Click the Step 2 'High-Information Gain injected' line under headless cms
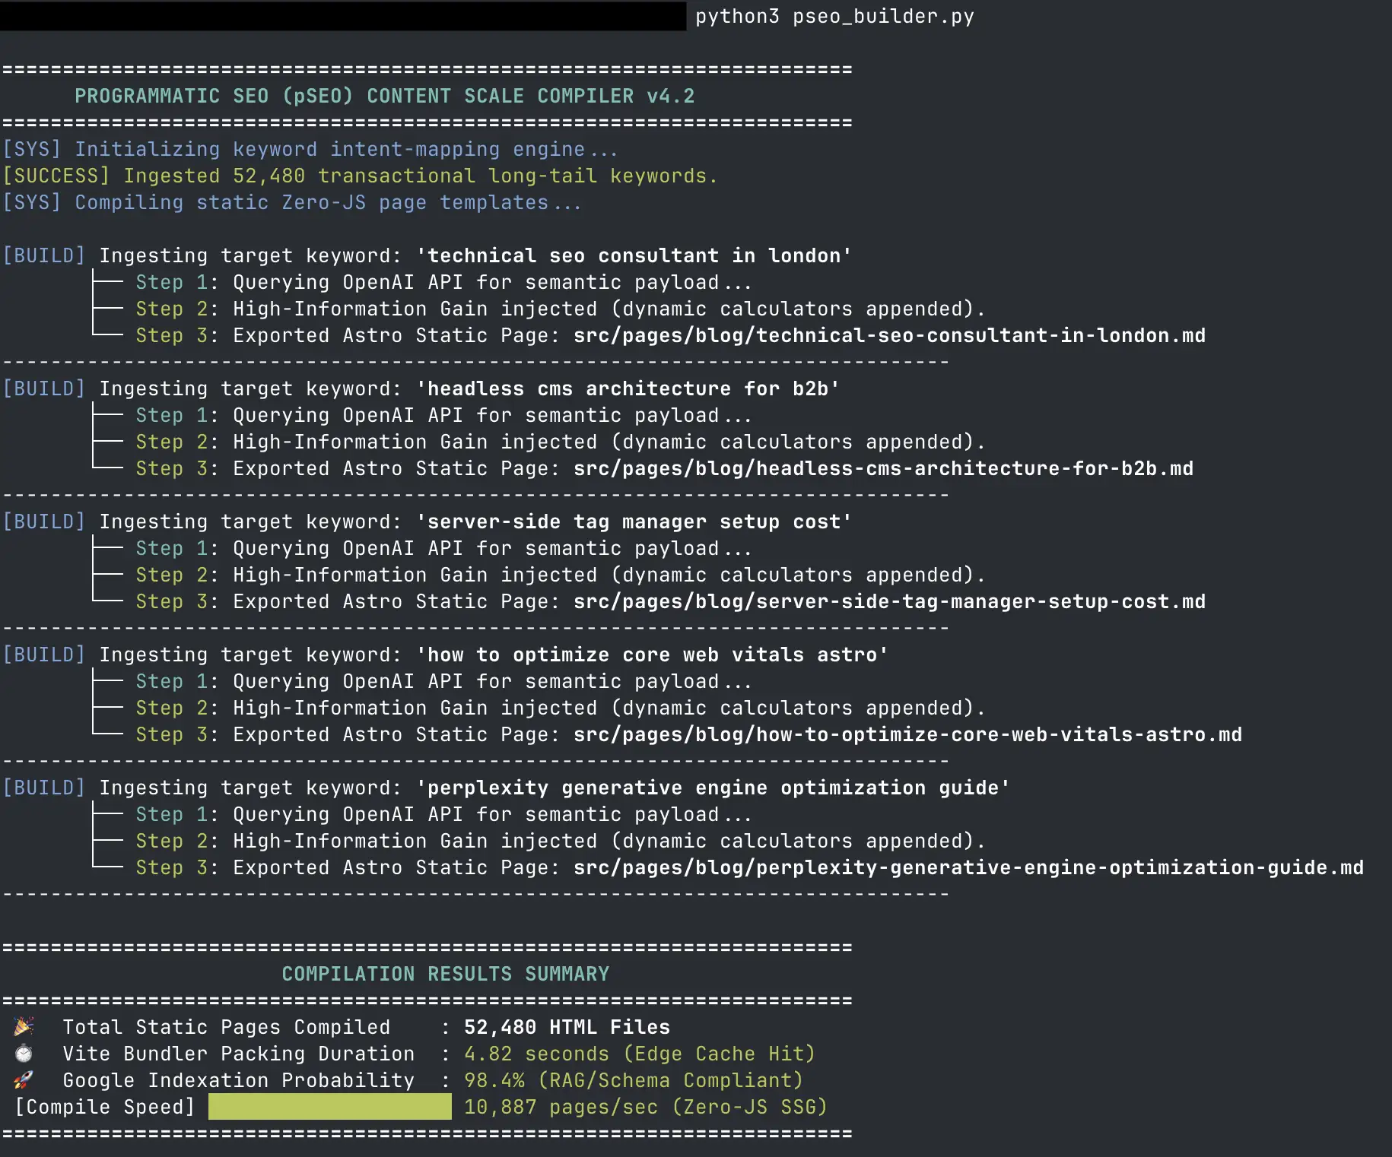The image size is (1392, 1157). [560, 442]
